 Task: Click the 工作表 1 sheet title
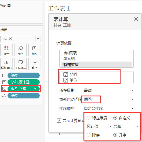pos(59,8)
